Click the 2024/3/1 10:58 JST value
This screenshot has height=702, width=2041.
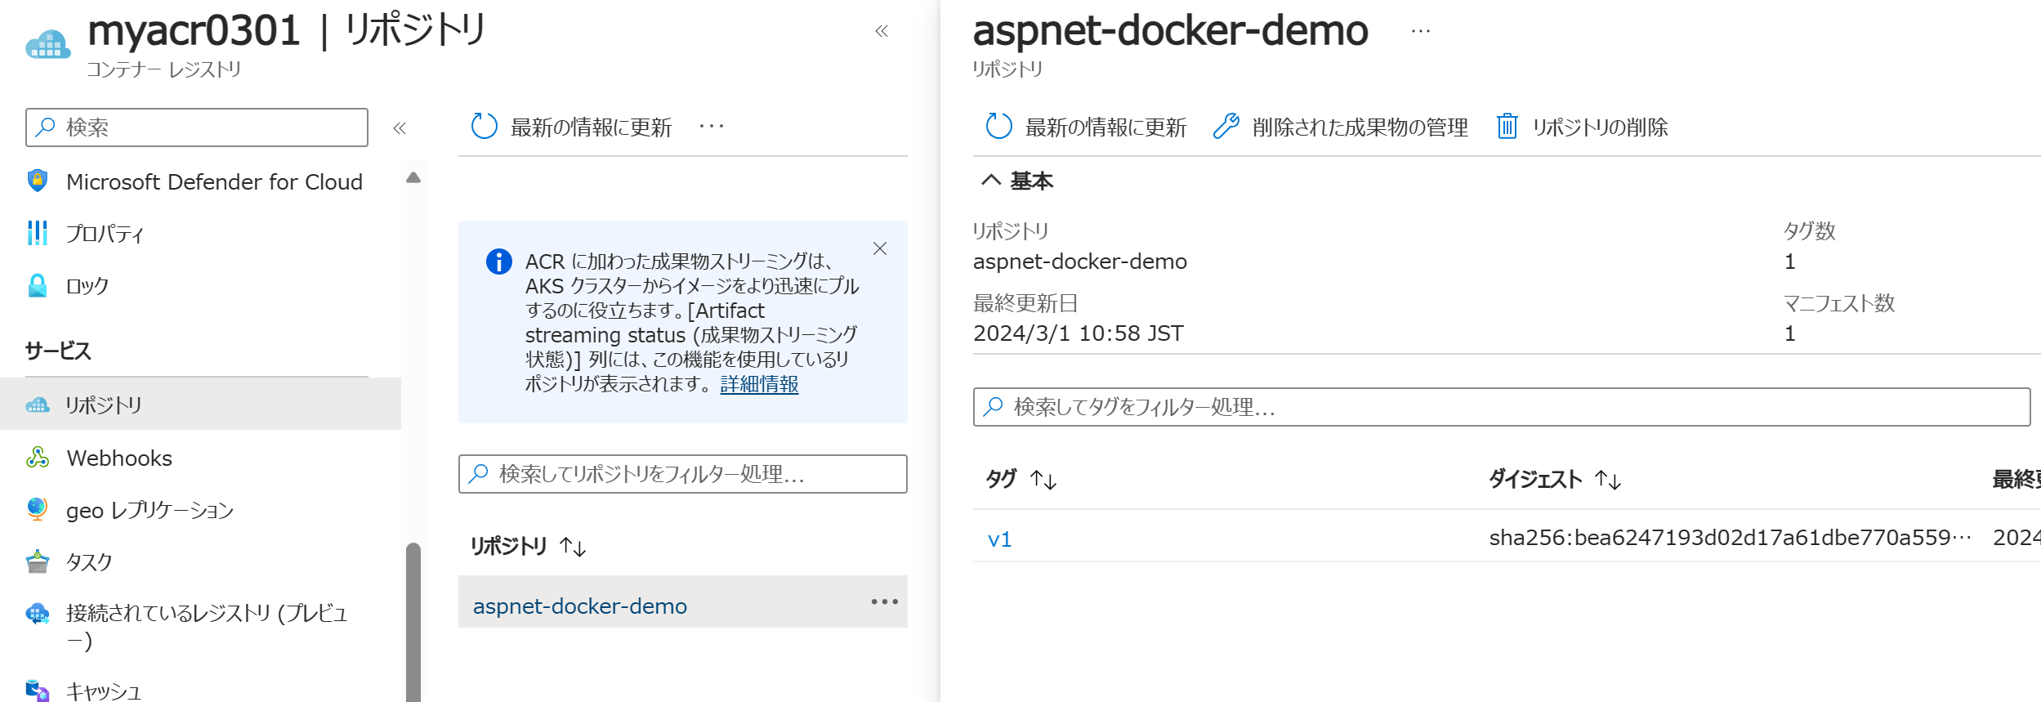(1079, 333)
